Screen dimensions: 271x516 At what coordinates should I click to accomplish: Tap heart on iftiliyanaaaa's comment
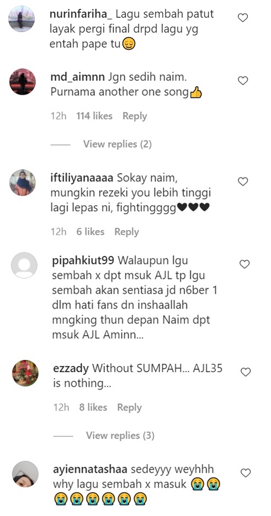point(243,181)
